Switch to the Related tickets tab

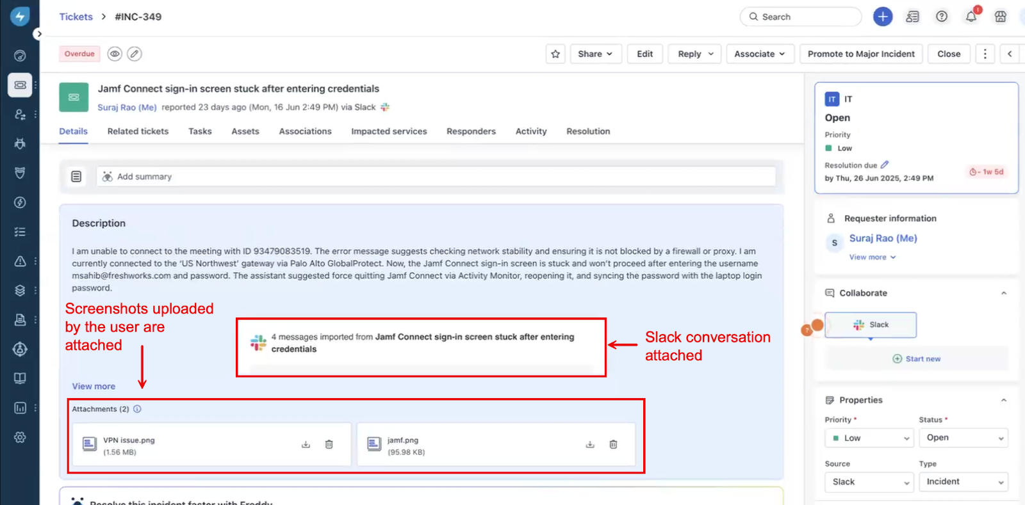tap(138, 131)
